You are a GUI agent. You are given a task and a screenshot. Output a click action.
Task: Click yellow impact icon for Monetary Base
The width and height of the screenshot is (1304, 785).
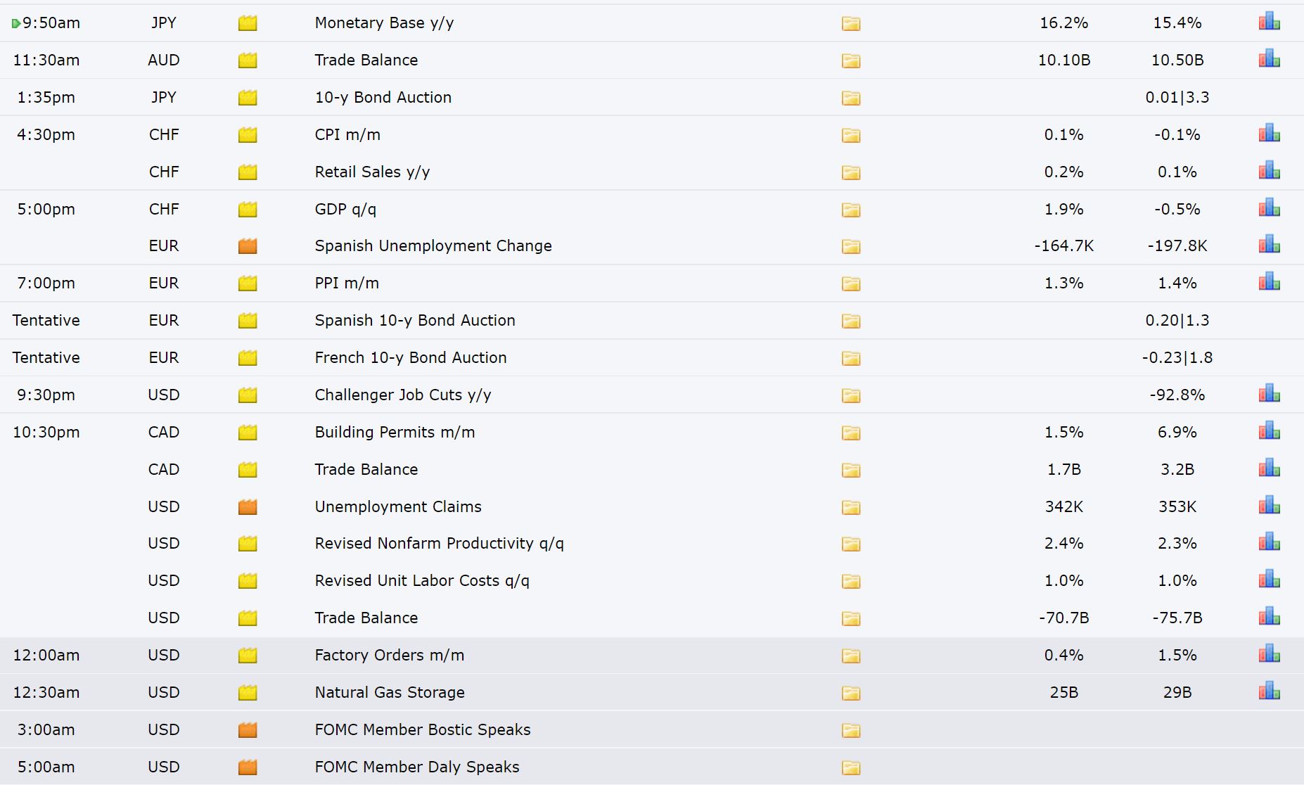click(248, 23)
